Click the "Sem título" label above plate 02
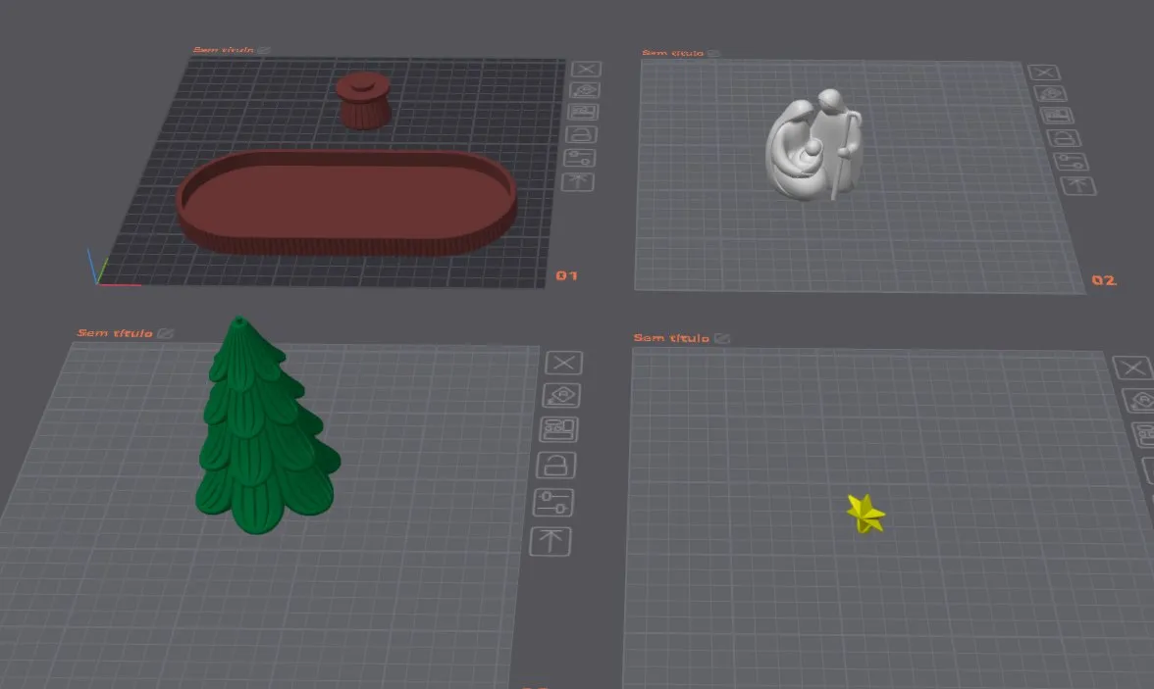The image size is (1154, 689). pyautogui.click(x=673, y=53)
